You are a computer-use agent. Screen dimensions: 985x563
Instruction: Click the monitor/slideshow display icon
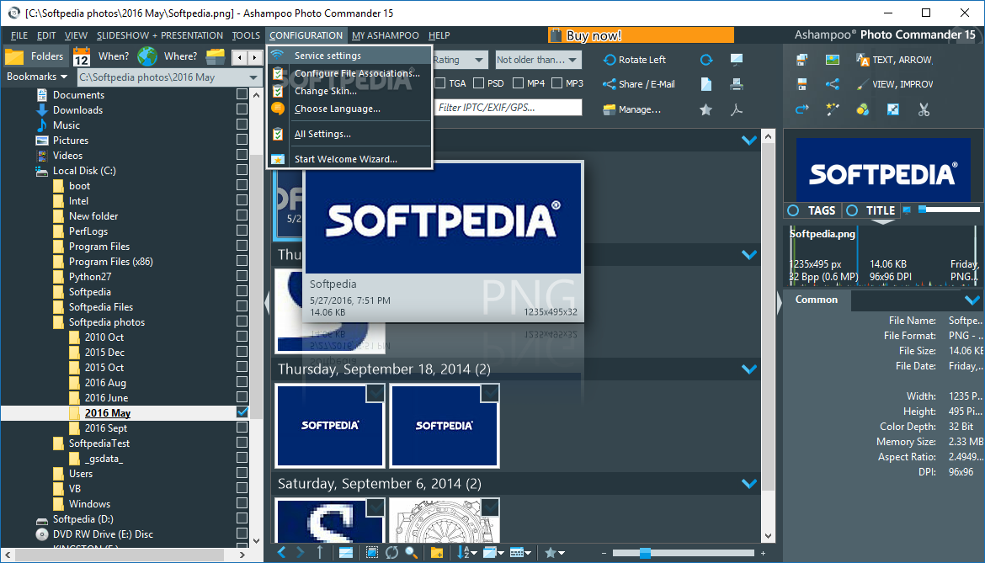[737, 60]
